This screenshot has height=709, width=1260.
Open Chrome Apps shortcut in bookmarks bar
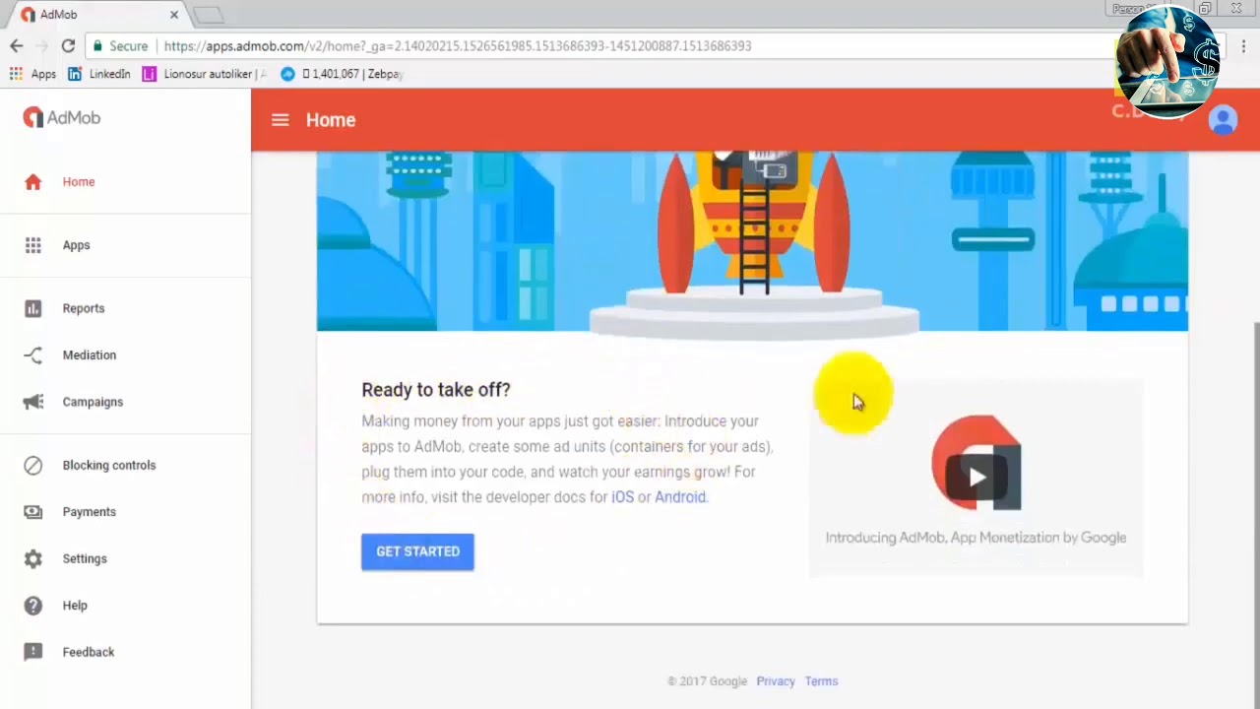tap(32, 74)
